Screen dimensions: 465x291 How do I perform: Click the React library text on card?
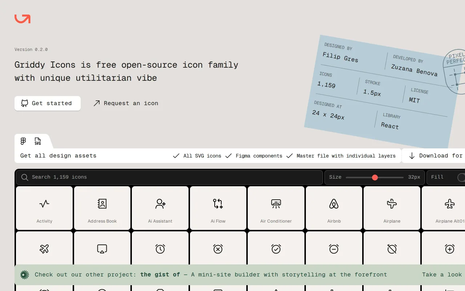click(390, 126)
